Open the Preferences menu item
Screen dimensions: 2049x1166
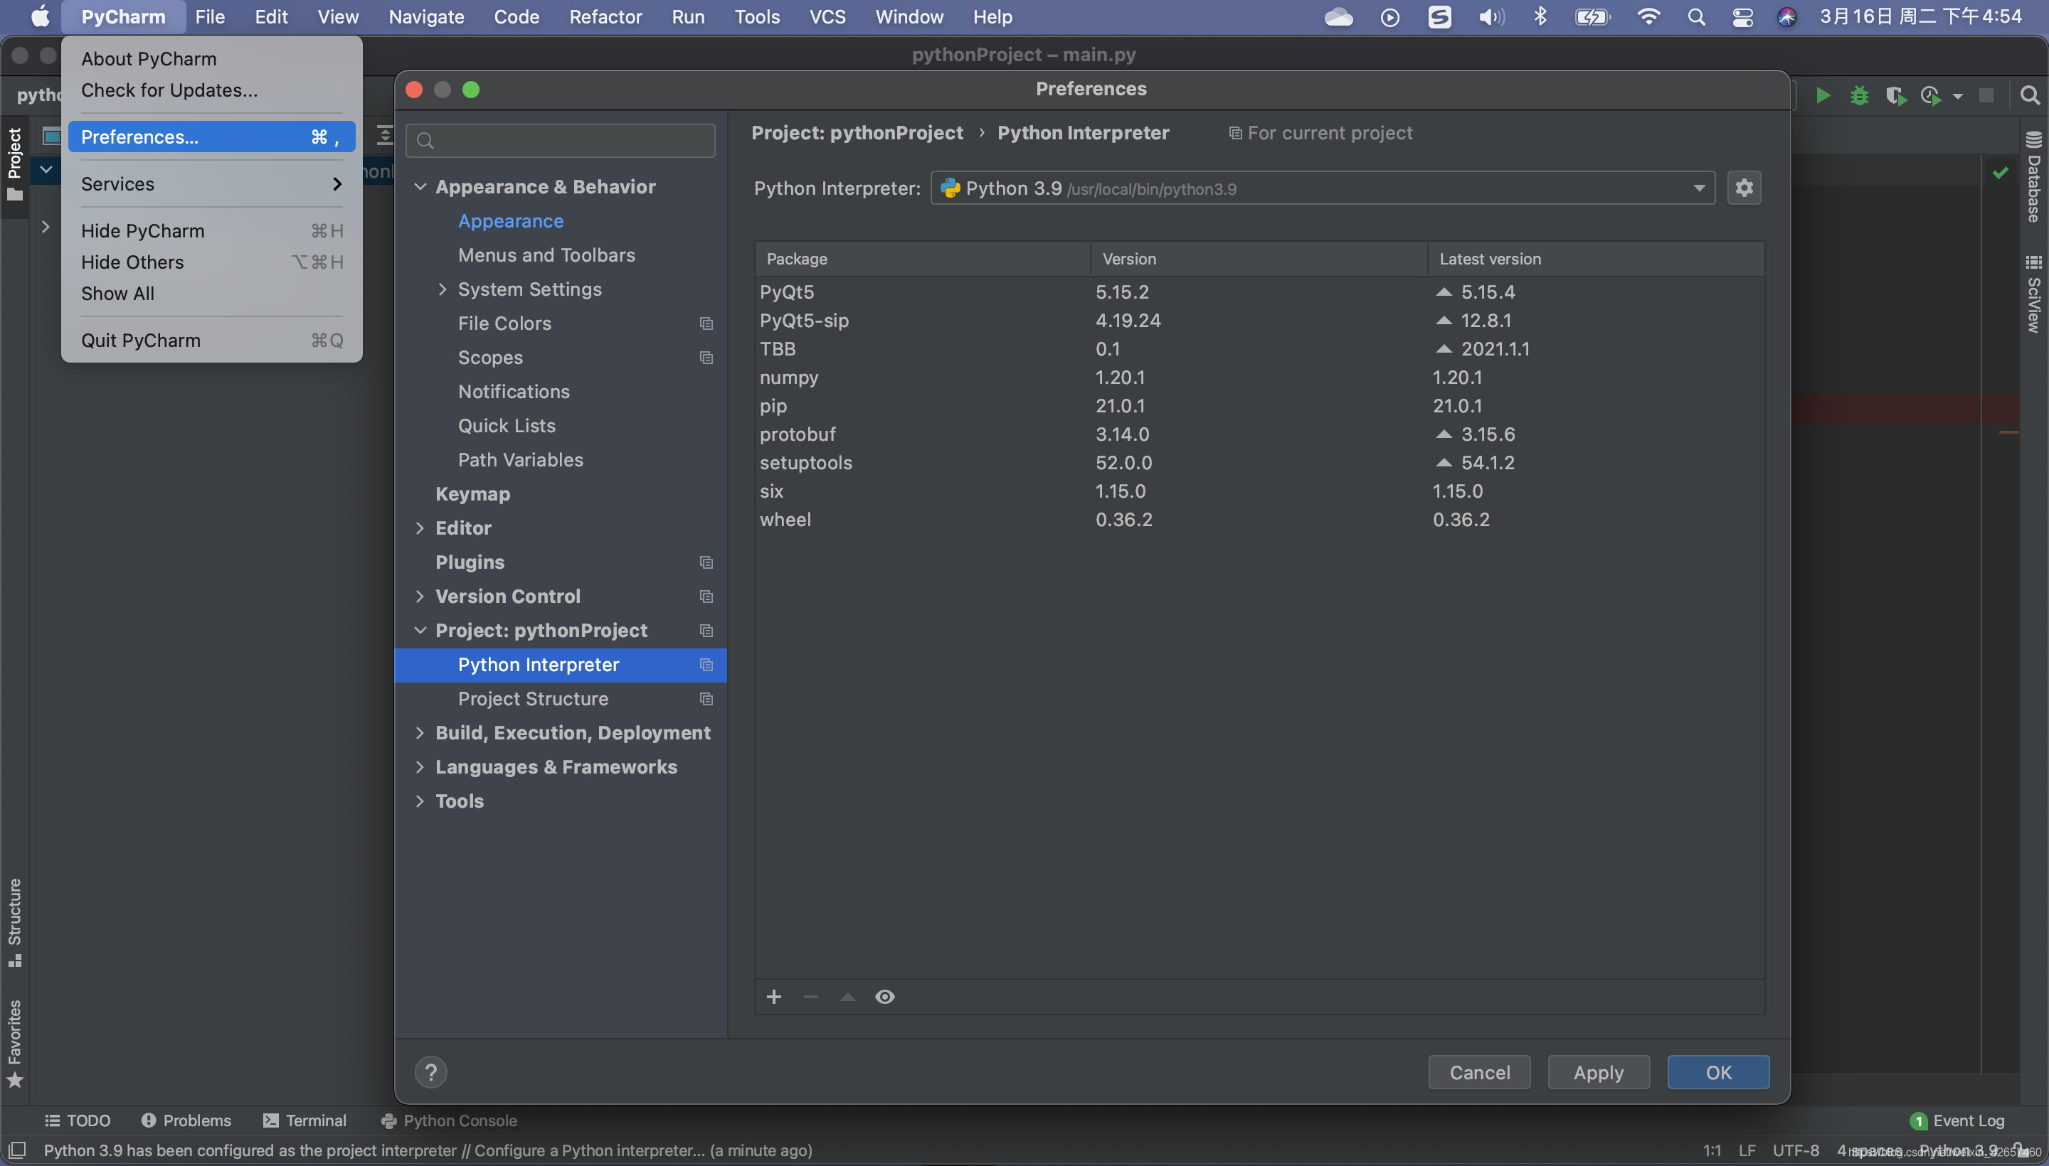click(x=137, y=137)
